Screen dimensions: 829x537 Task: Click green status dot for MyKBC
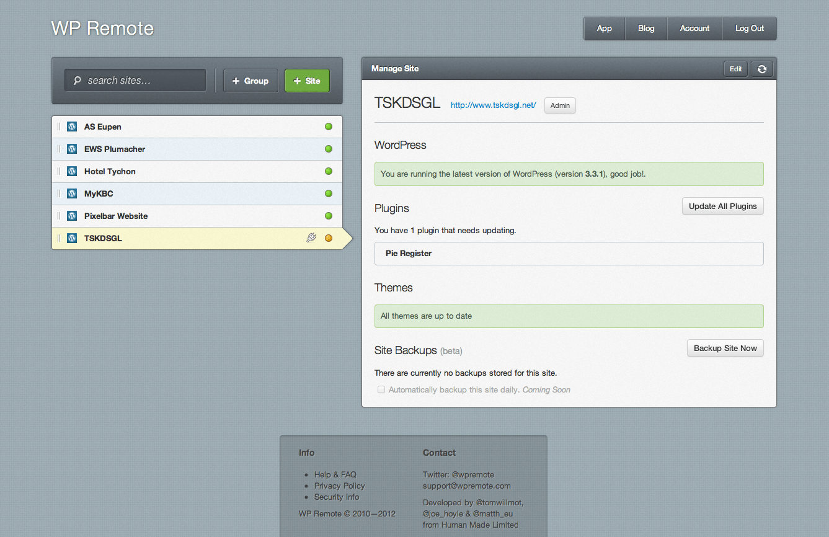(x=329, y=193)
